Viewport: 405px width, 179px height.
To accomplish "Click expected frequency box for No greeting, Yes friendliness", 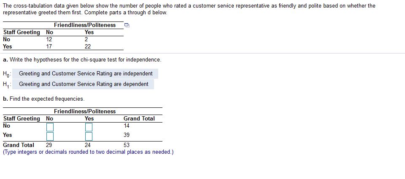I will [x=89, y=127].
